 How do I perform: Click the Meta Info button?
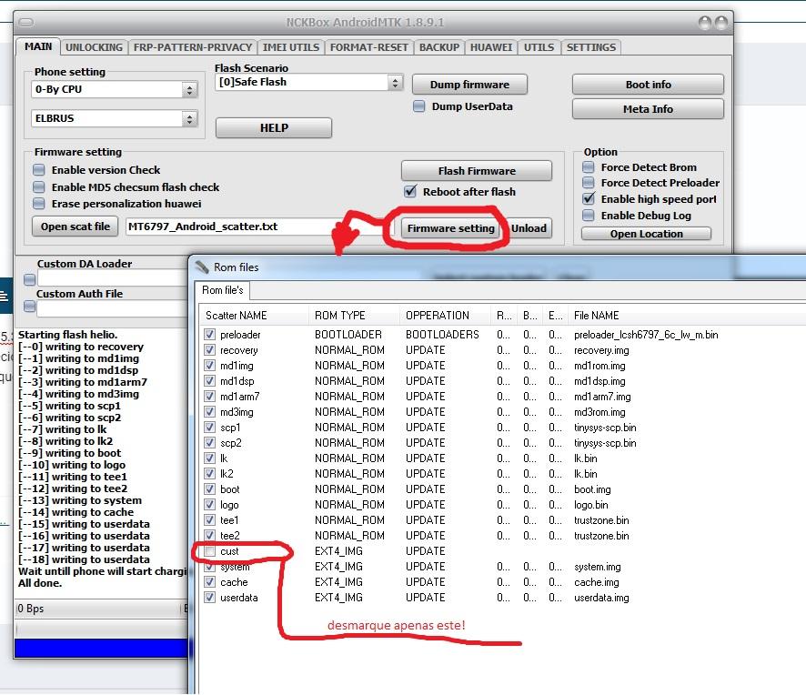648,109
